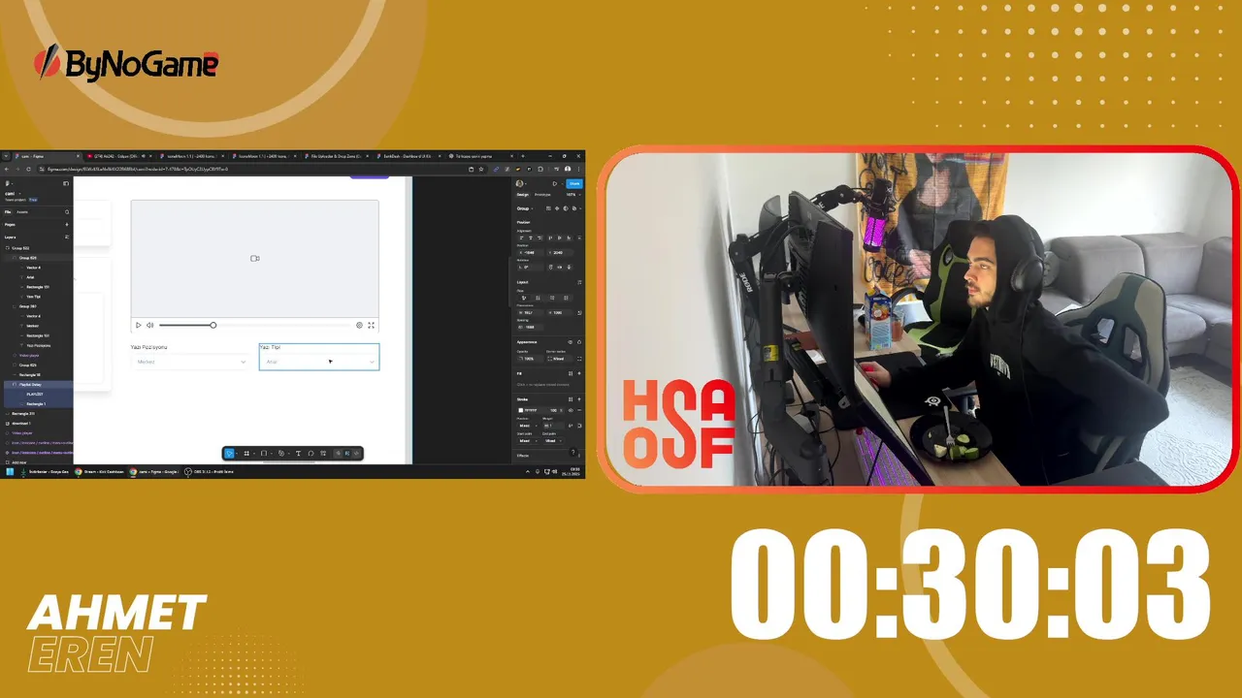The image size is (1242, 698).
Task: Click the rotation input field
Action: (x=531, y=267)
